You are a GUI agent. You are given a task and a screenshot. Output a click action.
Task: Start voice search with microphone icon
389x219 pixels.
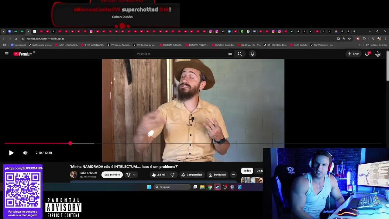pyautogui.click(x=252, y=54)
